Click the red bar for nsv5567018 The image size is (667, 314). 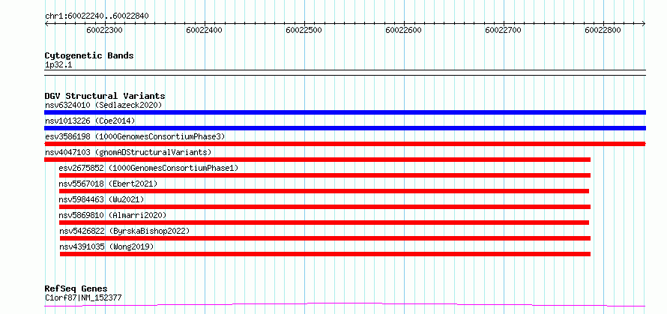325,191
